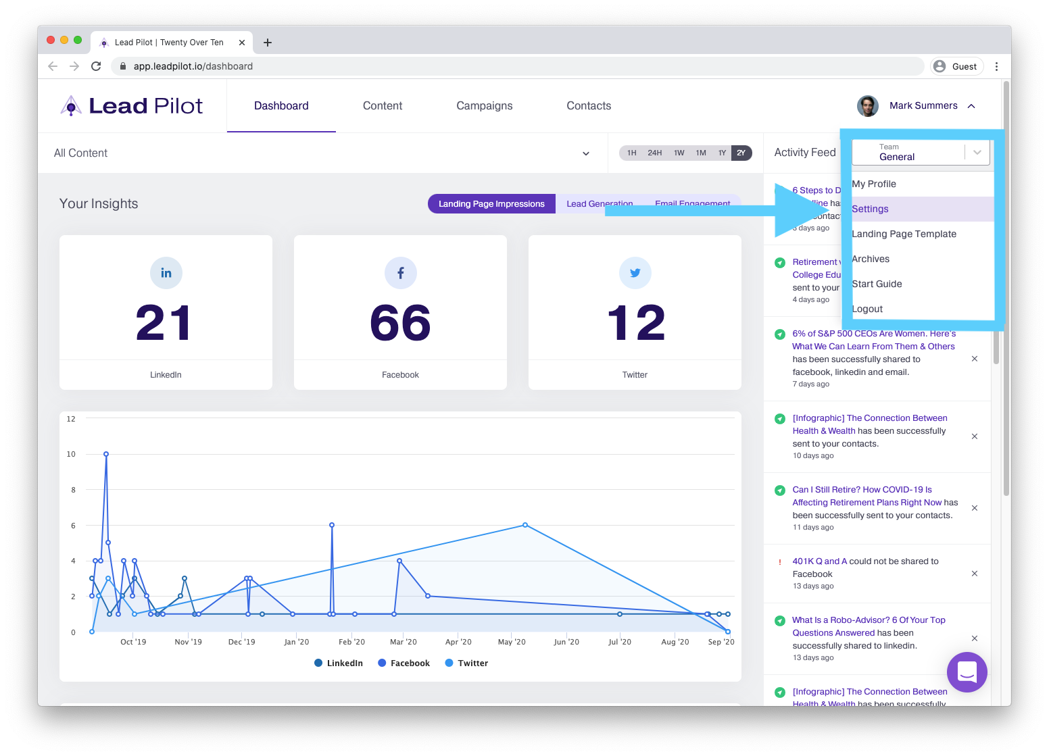Screen dimensions: 1049x756
Task: Dismiss the 401K Q and A notification
Action: tap(975, 574)
